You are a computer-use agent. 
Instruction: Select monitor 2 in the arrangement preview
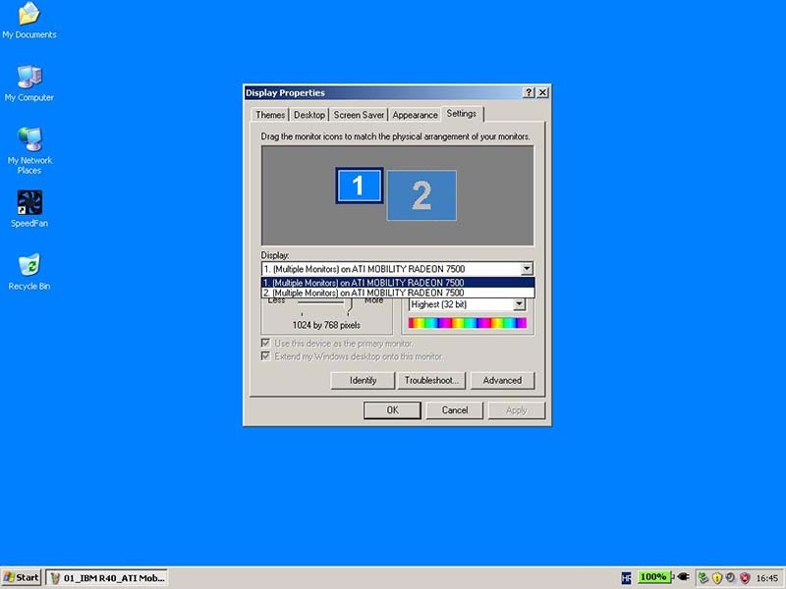(421, 195)
